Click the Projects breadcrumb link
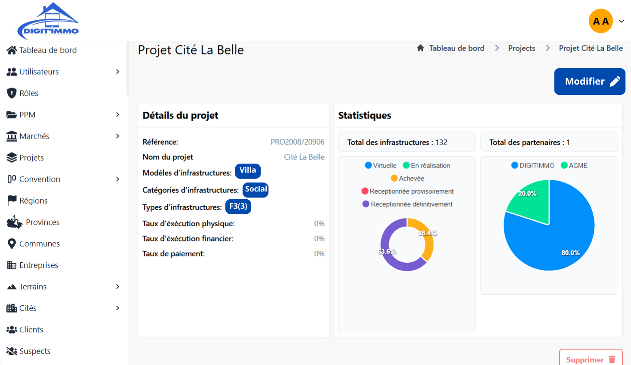 (521, 48)
